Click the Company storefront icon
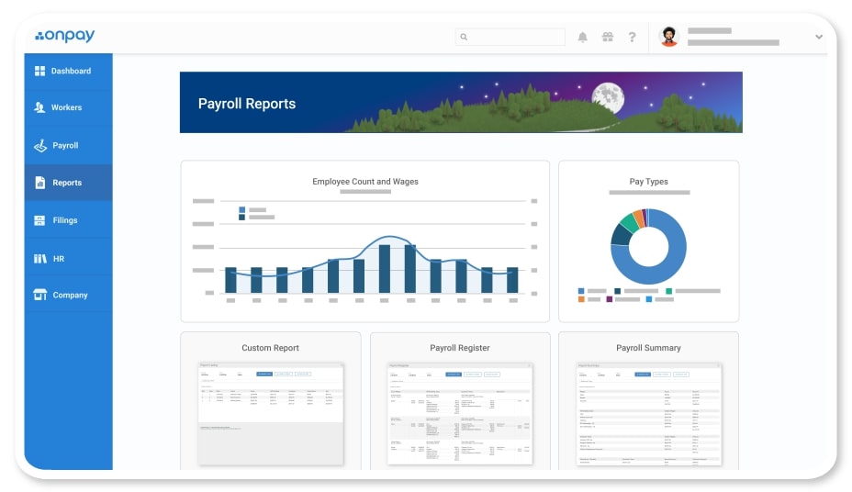Screen dimensions: 852x492 tap(39, 295)
